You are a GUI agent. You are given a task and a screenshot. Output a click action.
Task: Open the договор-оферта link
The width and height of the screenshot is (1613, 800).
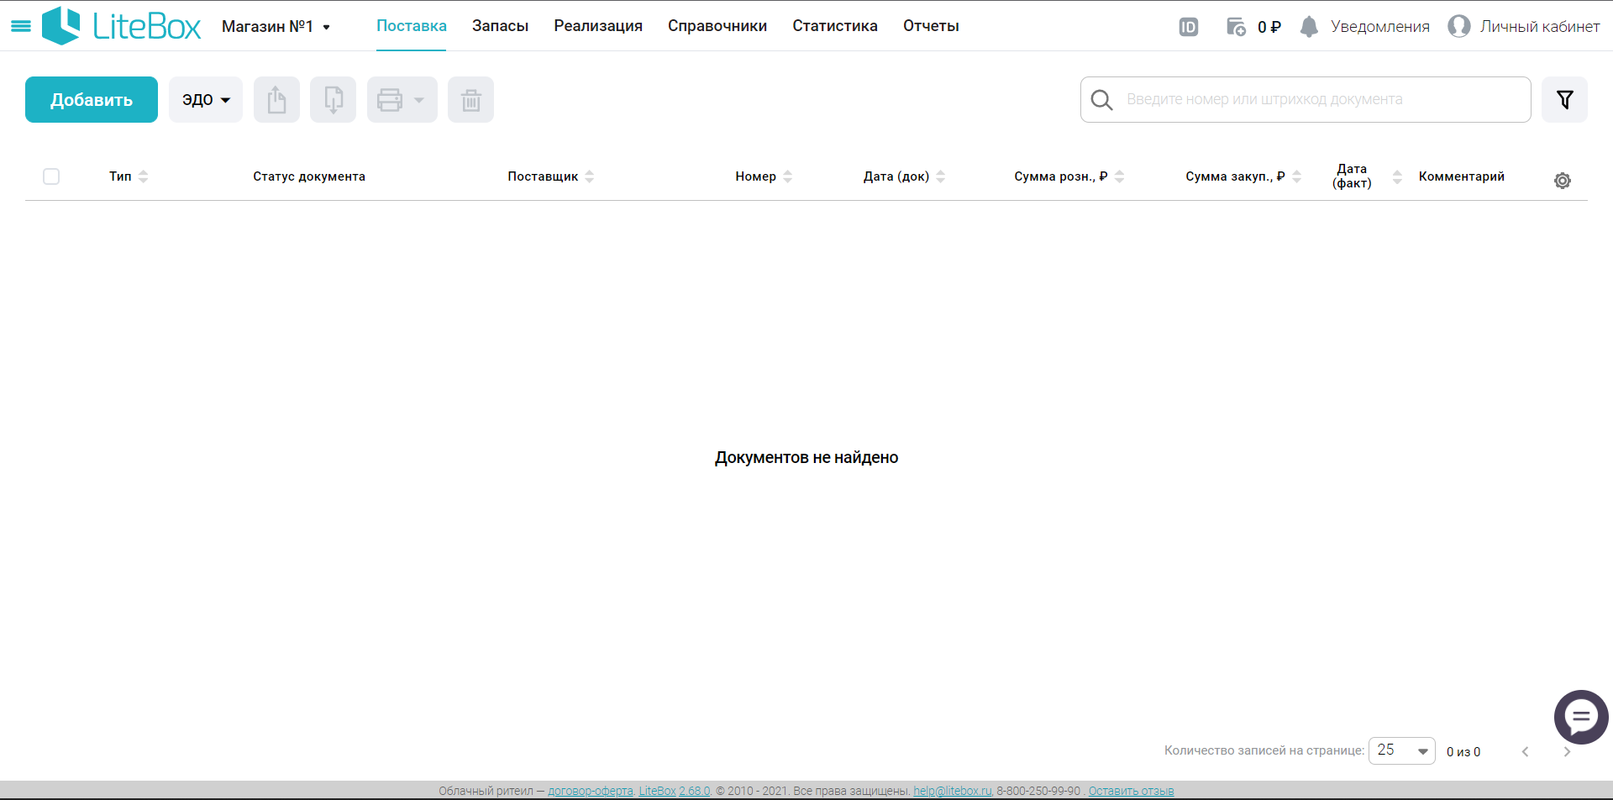(591, 791)
